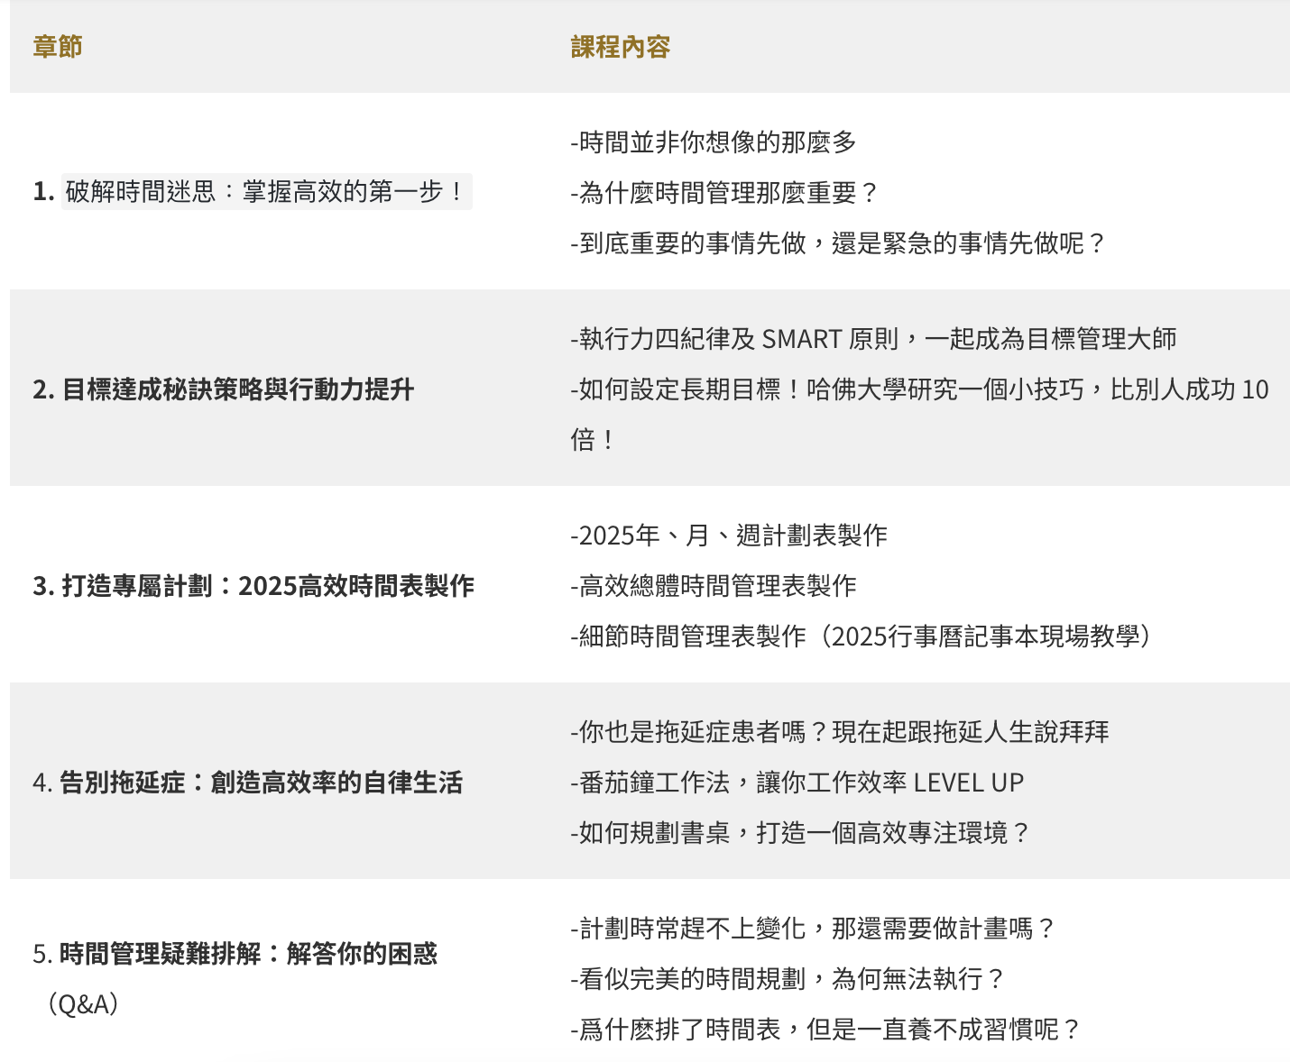Select chapter 3 title 打造專屬計劃
The image size is (1290, 1062).
coord(253,586)
